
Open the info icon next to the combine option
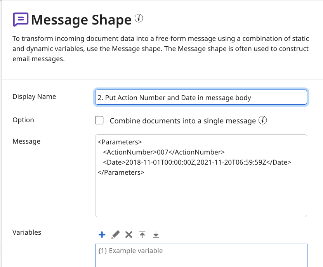point(263,120)
